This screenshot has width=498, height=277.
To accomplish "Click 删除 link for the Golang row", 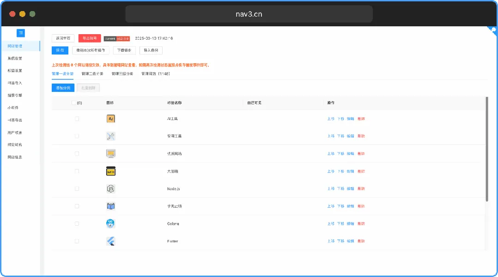I will [x=361, y=224].
